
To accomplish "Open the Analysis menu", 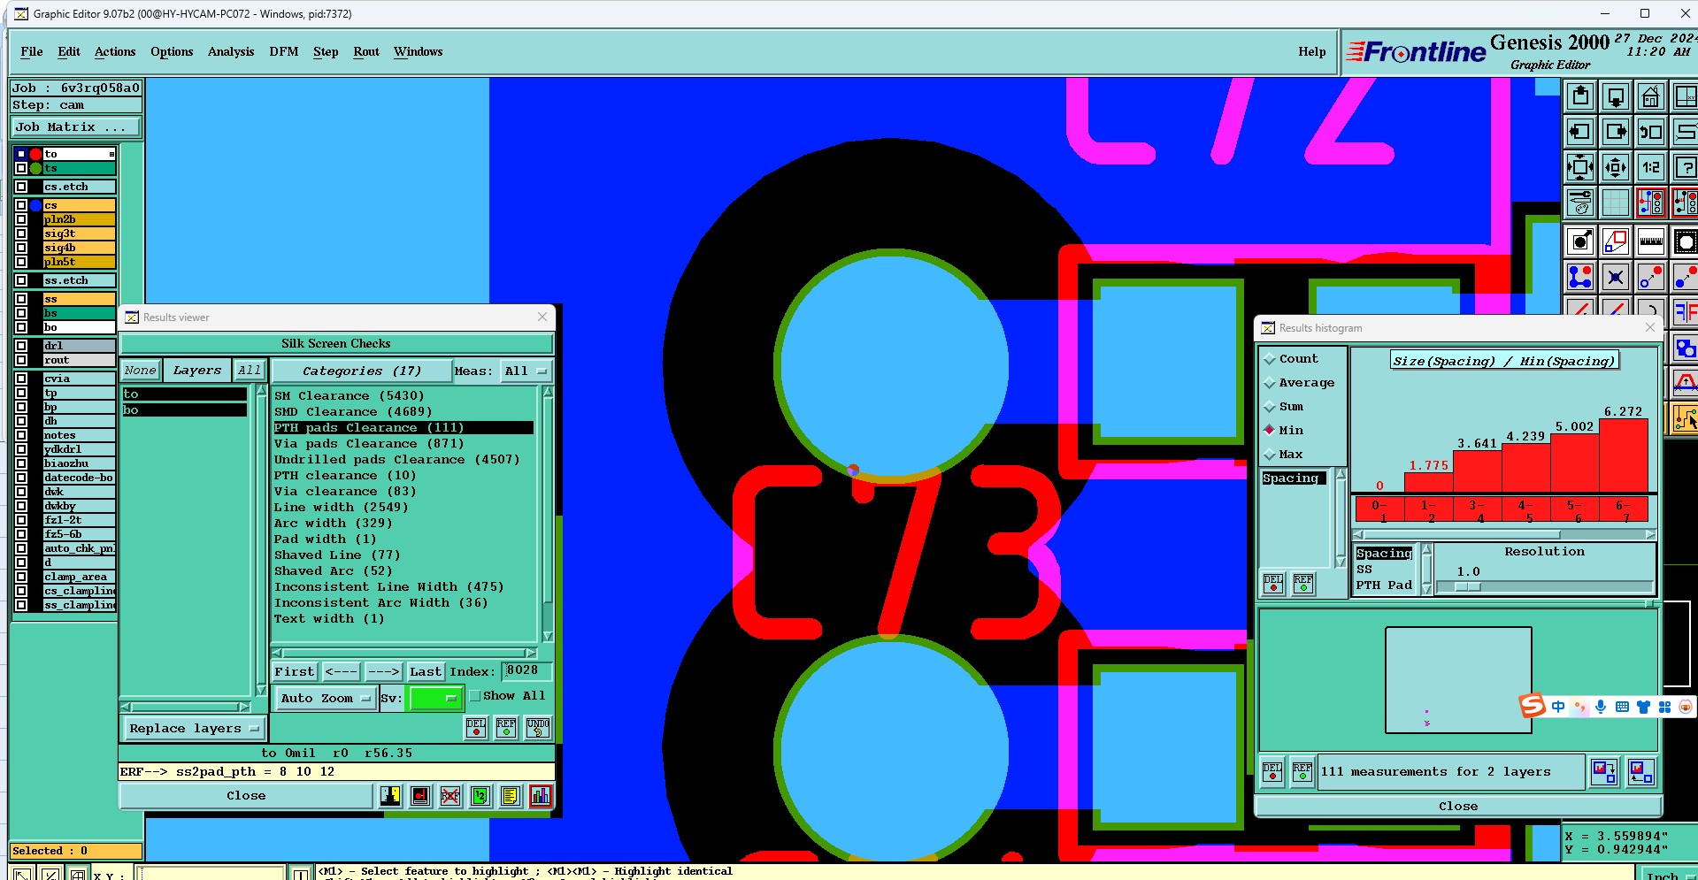I will coord(231,52).
